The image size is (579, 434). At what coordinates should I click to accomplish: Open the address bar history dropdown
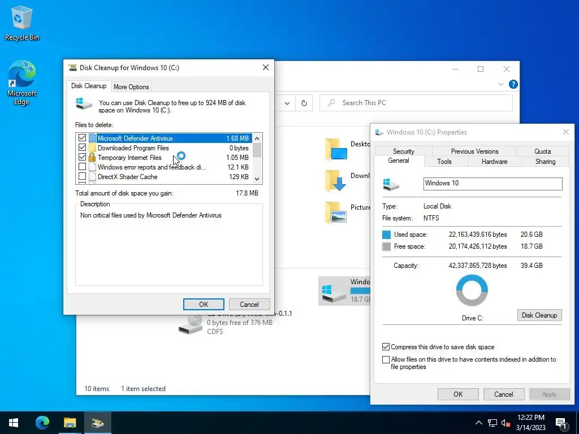(x=287, y=103)
